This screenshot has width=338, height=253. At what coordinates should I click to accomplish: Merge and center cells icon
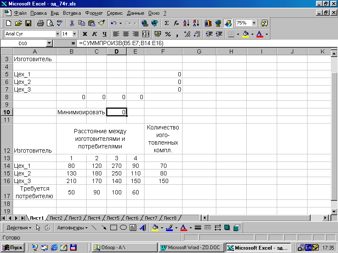(146, 34)
